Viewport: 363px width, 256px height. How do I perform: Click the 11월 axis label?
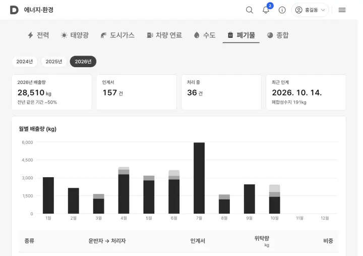(x=299, y=218)
